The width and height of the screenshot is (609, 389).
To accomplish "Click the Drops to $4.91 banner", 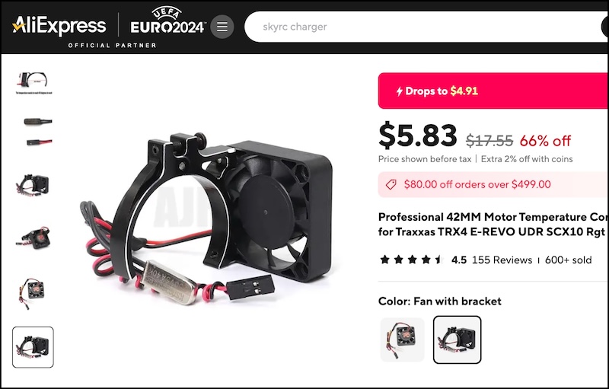I will click(x=493, y=91).
